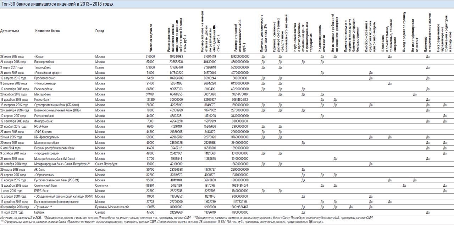Click the city cell Смоленск
This screenshot has height=225, width=454.
click(101, 186)
